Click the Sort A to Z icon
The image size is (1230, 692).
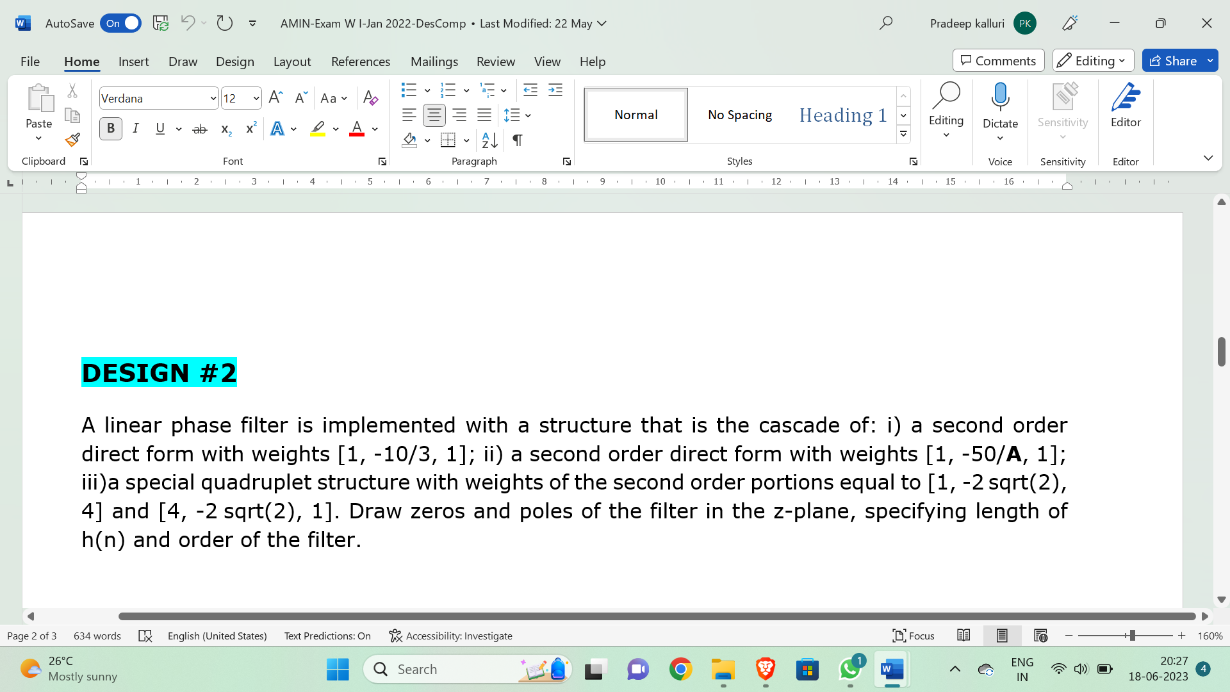[x=489, y=140]
